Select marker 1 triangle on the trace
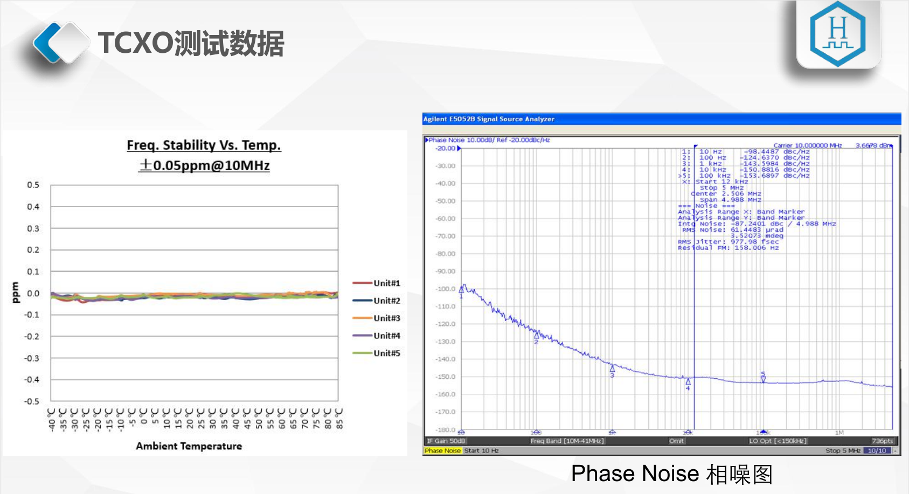The width and height of the screenshot is (909, 494). coord(461,289)
